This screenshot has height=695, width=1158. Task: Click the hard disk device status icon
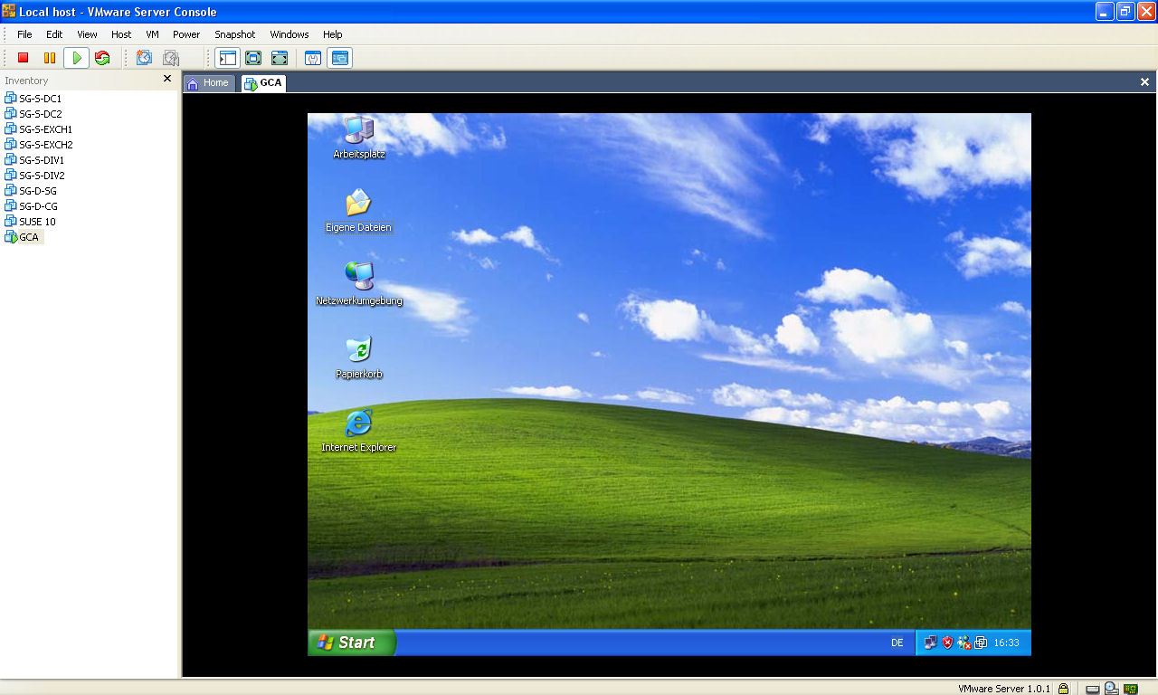(x=1093, y=690)
